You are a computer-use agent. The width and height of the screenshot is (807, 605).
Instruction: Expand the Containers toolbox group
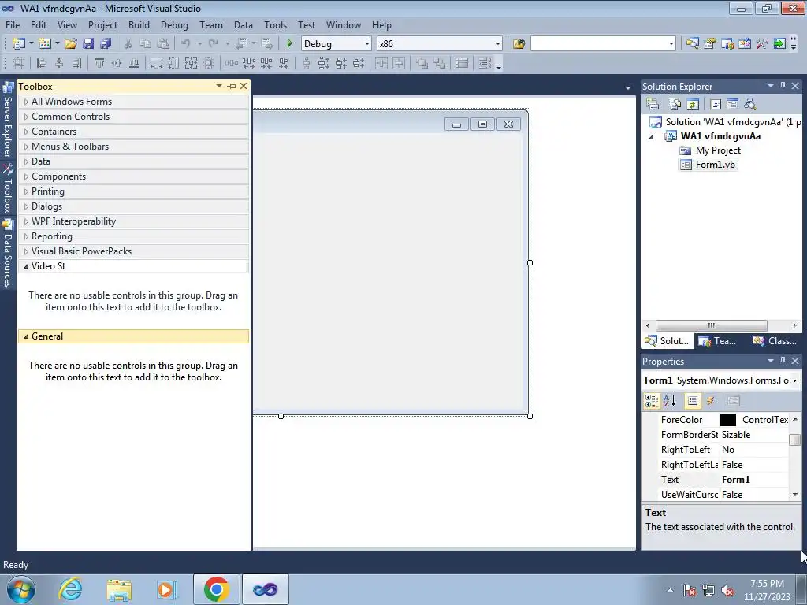tap(26, 132)
